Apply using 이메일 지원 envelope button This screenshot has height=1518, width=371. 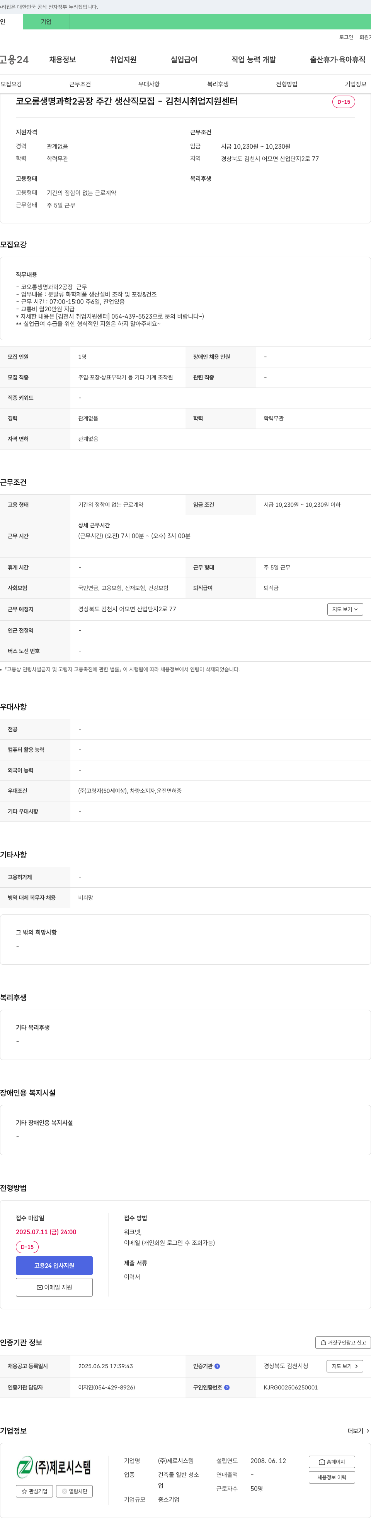[54, 1287]
